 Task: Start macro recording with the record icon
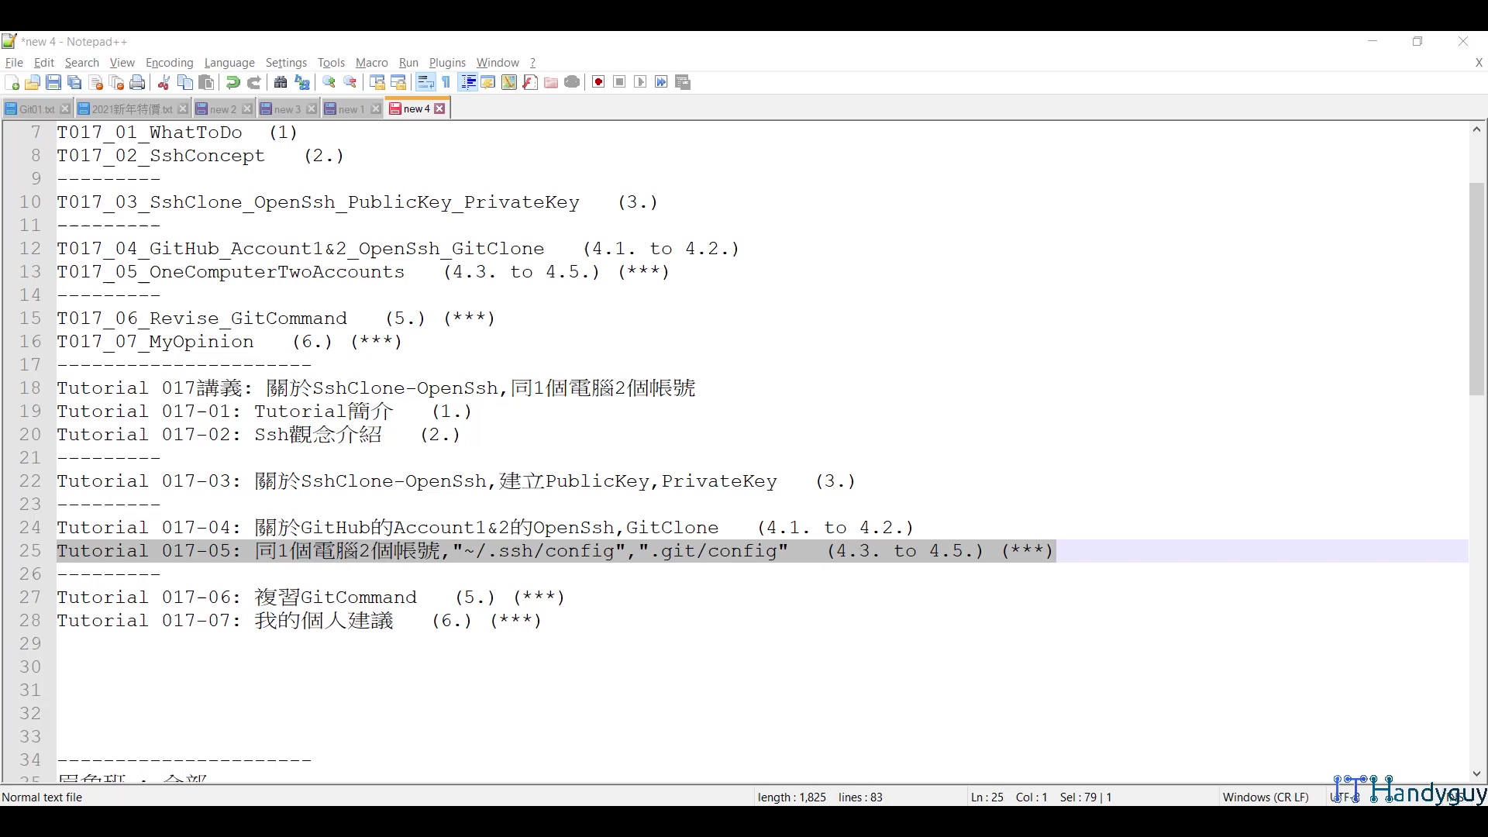point(598,82)
